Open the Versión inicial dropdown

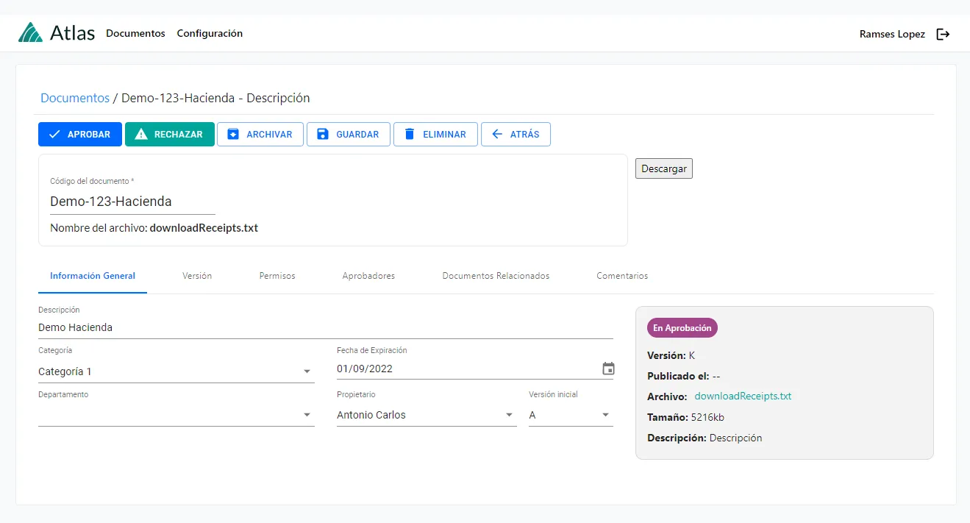coord(605,415)
